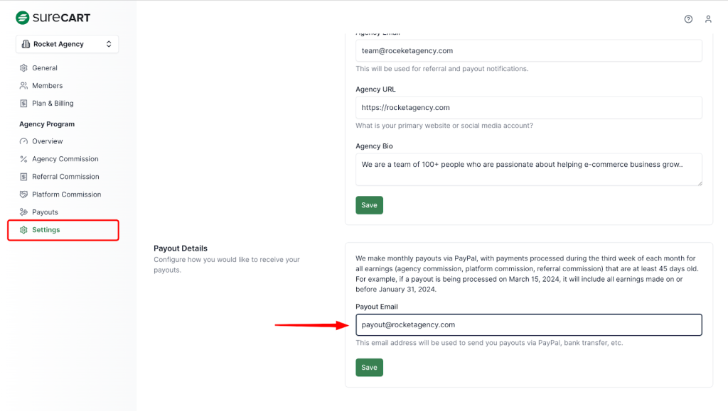
Task: Expand the Rocket Agency account switcher
Action: [67, 44]
